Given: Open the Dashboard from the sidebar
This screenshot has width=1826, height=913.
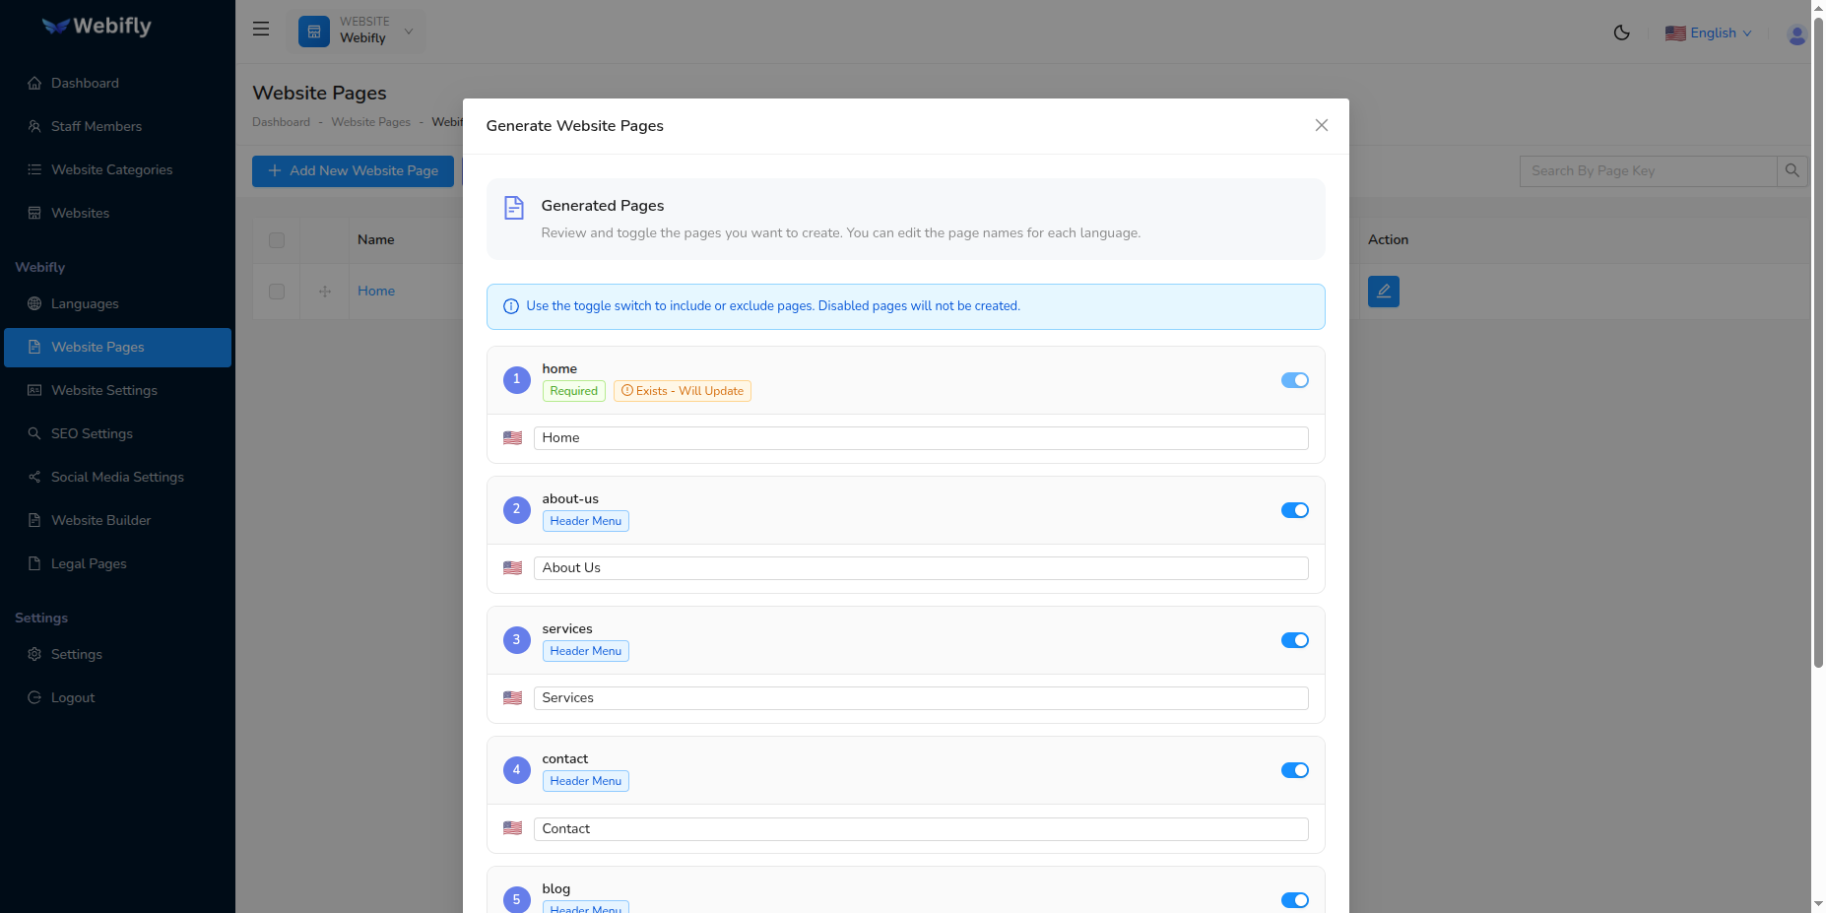Looking at the screenshot, I should [x=84, y=83].
